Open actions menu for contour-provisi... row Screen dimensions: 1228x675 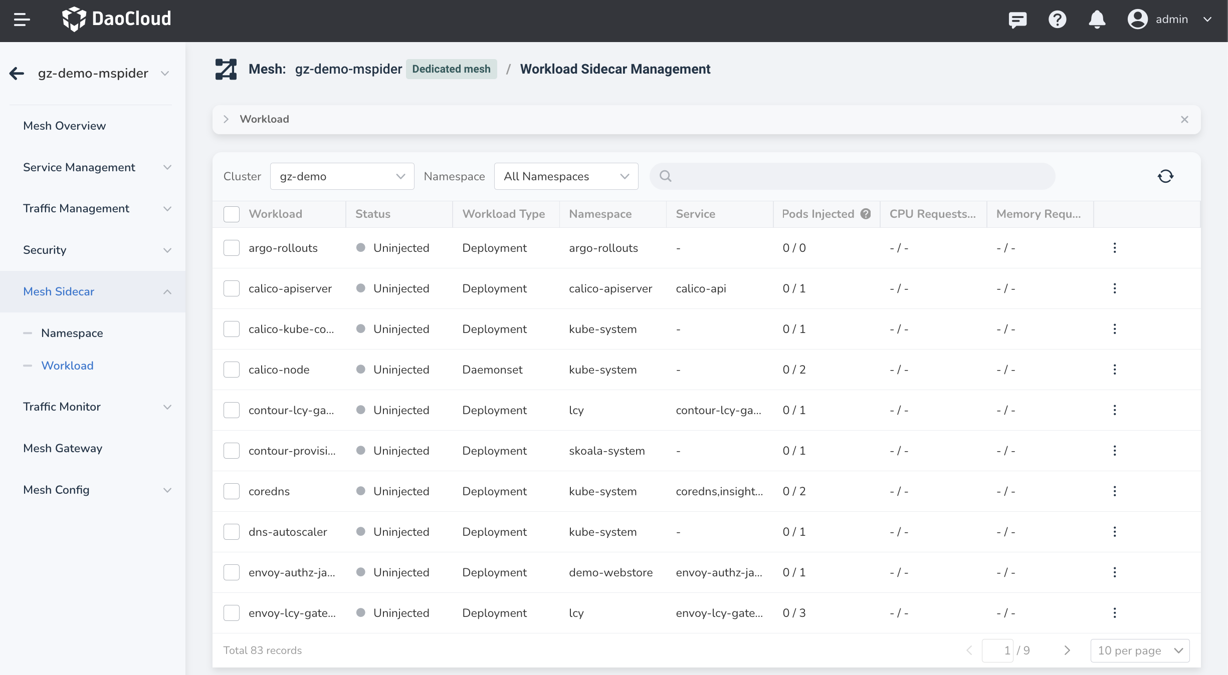tap(1115, 451)
